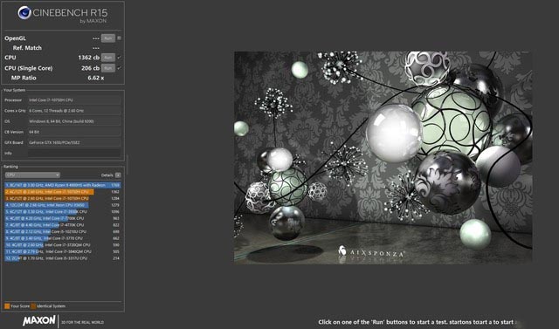Select ranking row 9 Core i7-3770
This screenshot has width=559, height=329.
tap(62, 238)
